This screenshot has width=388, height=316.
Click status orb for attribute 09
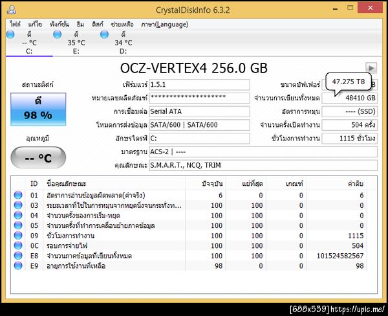(18, 236)
